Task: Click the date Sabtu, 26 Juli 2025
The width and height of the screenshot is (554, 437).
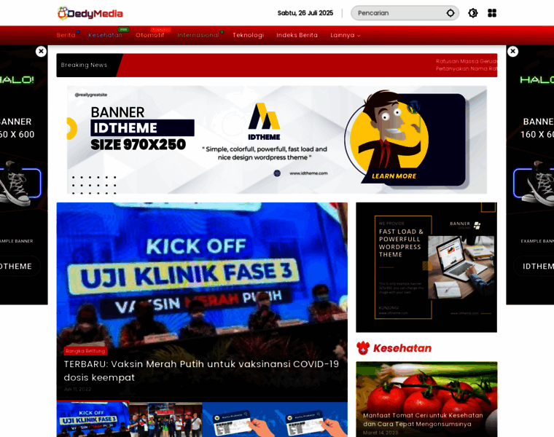Action: pyautogui.click(x=305, y=13)
